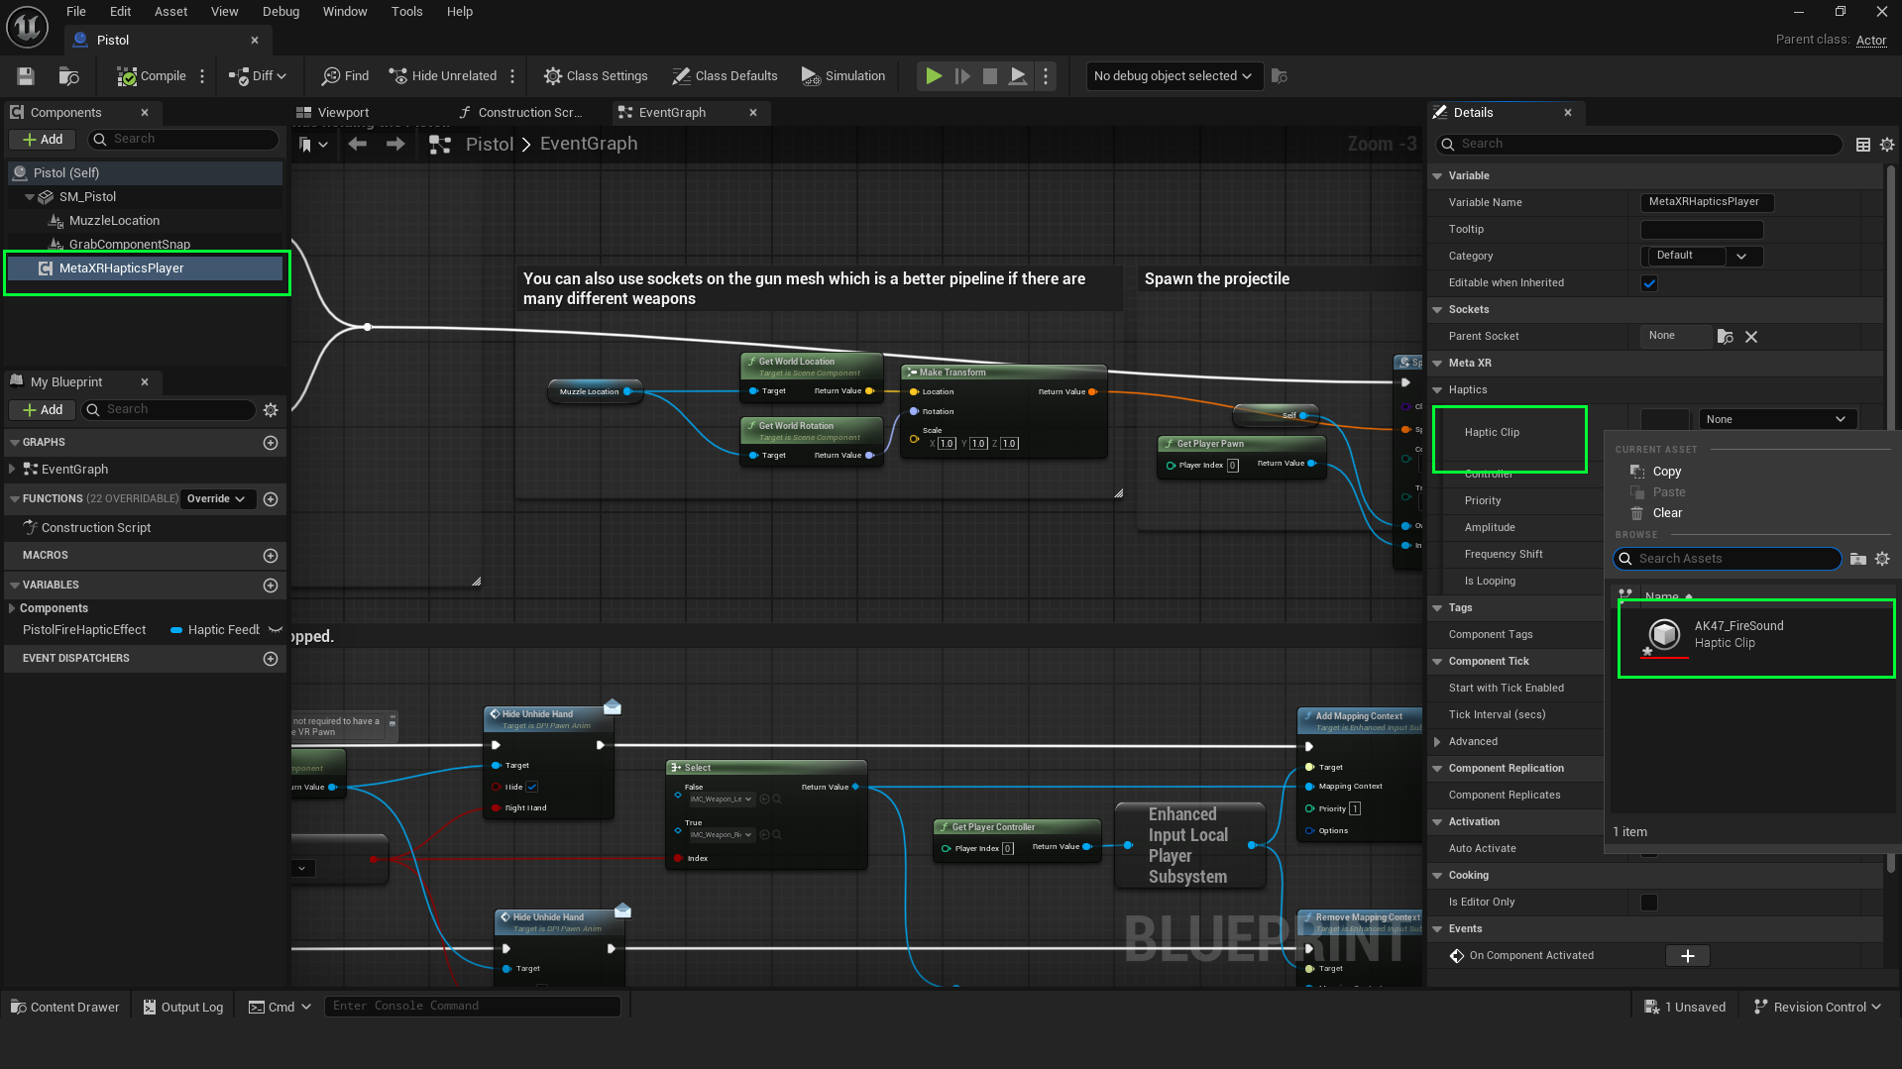Open the graph bookmarks dropdown

click(313, 145)
